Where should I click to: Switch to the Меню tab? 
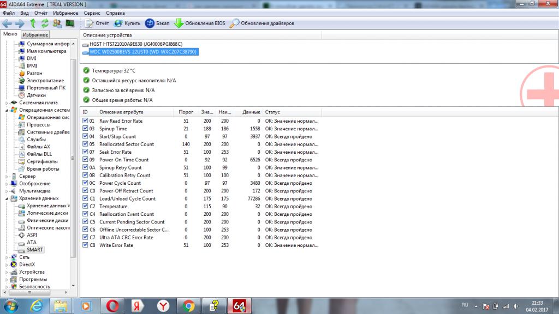click(10, 34)
